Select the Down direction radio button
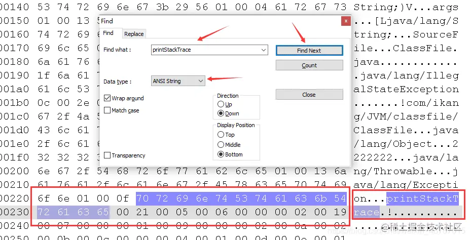 point(221,113)
